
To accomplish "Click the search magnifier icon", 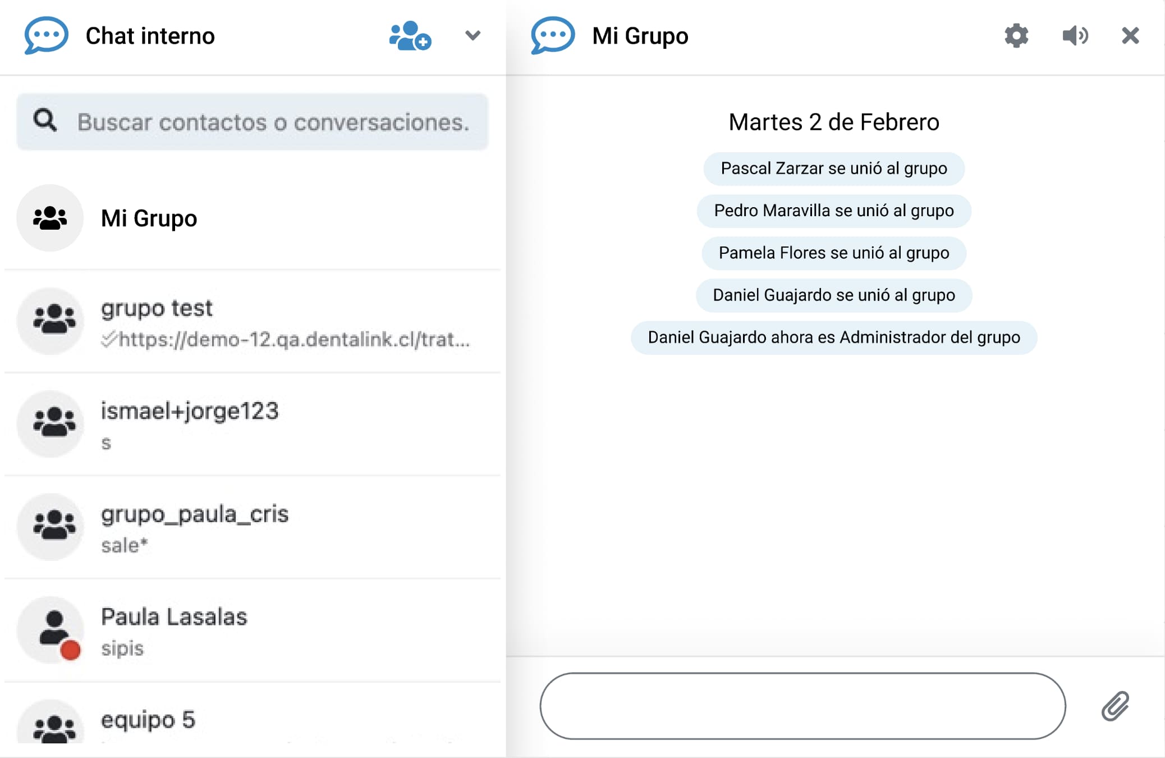I will [44, 120].
